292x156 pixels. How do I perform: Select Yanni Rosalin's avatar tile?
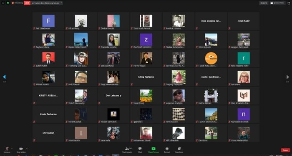coord(179,114)
